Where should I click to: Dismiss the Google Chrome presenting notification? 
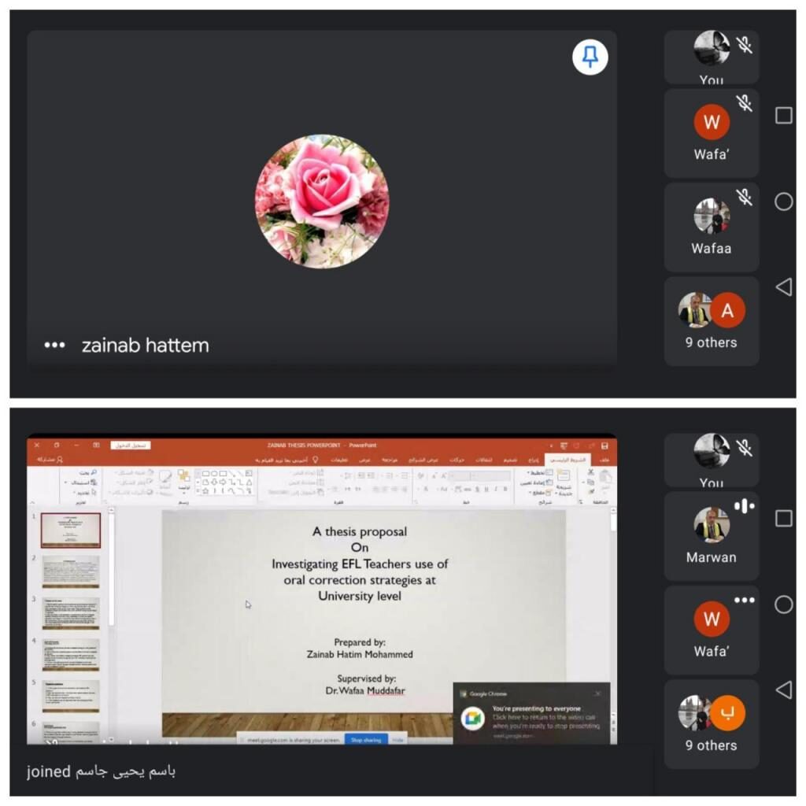point(597,693)
